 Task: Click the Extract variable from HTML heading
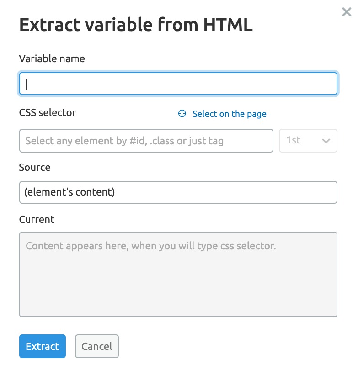tap(136, 25)
